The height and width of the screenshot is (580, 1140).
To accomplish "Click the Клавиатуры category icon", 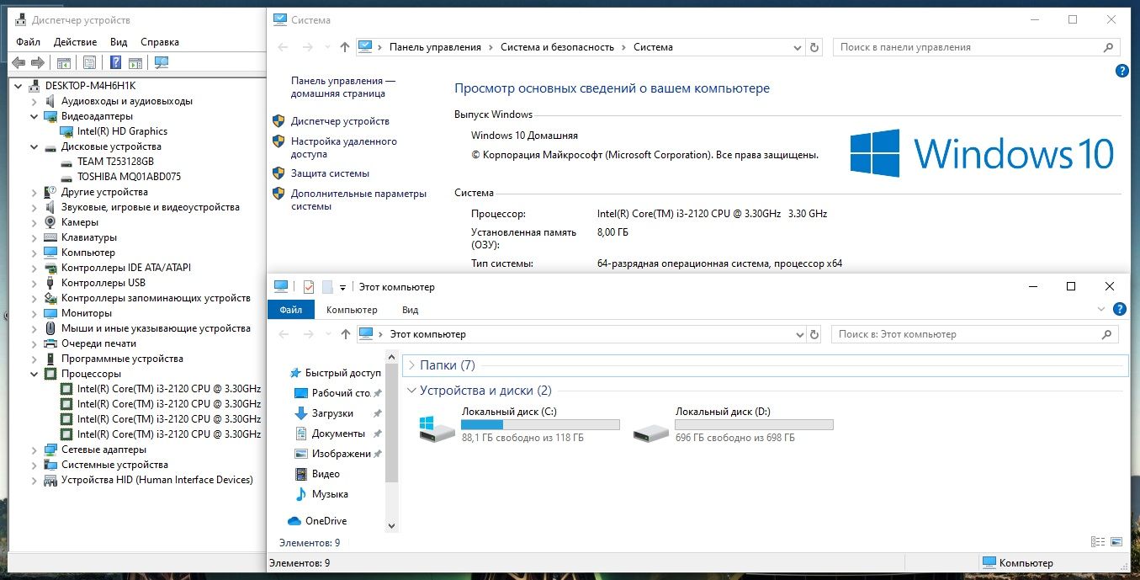I will click(x=50, y=237).
